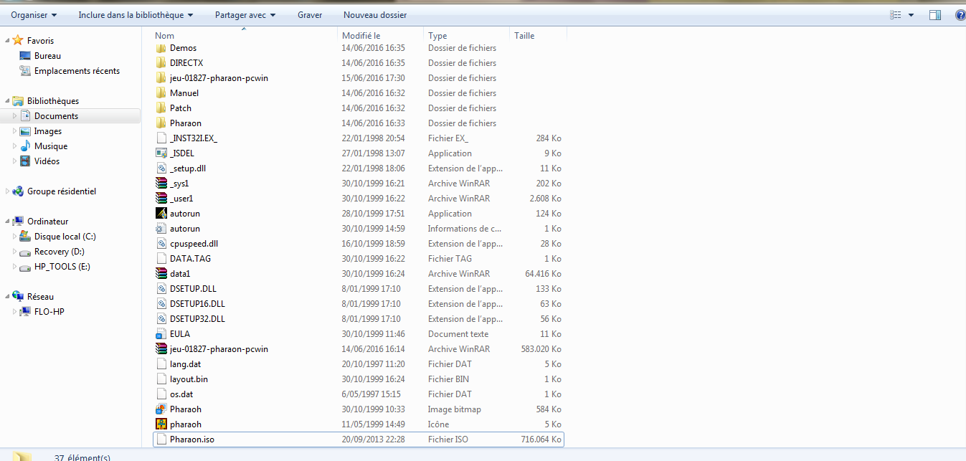Select Documents in the navigation pane
Screen dimensions: 966x461
(x=56, y=116)
